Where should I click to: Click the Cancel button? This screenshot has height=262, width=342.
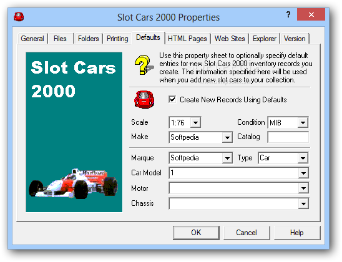[x=247, y=233]
